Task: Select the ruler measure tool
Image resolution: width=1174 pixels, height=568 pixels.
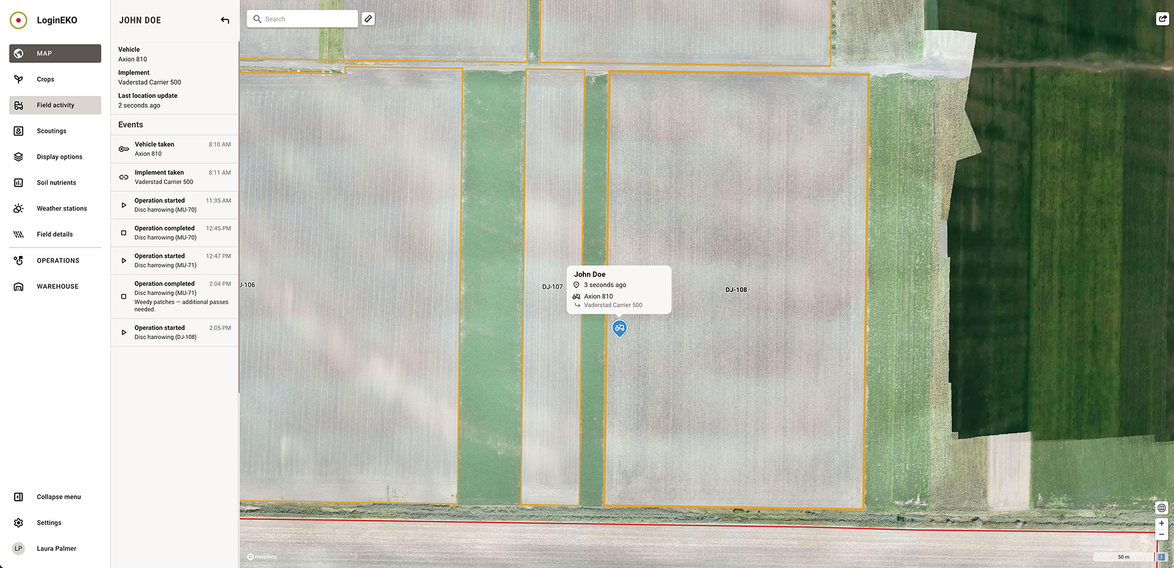Action: [368, 19]
